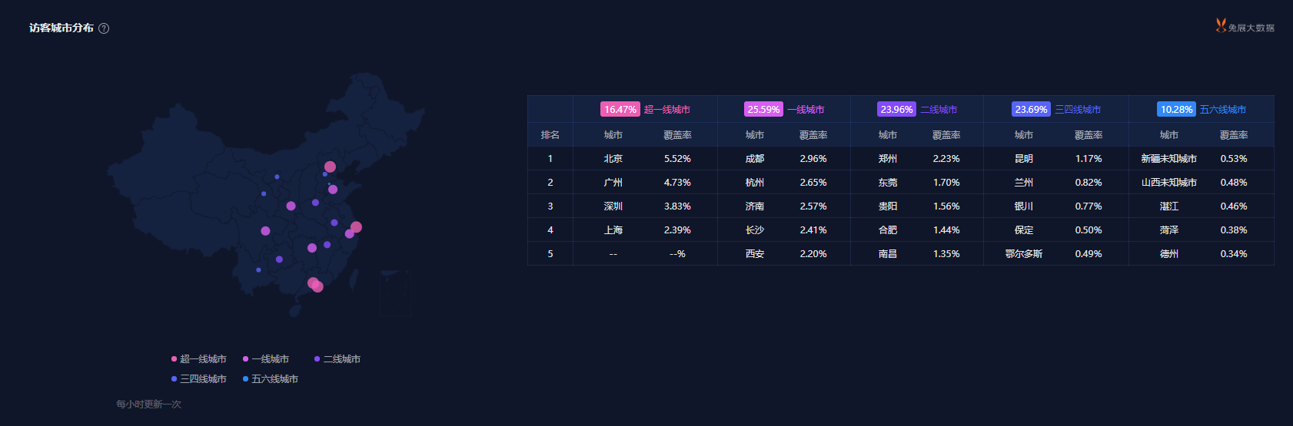The width and height of the screenshot is (1293, 426).
Task: Toggle 超一线城市 legend item
Action: pyautogui.click(x=198, y=359)
